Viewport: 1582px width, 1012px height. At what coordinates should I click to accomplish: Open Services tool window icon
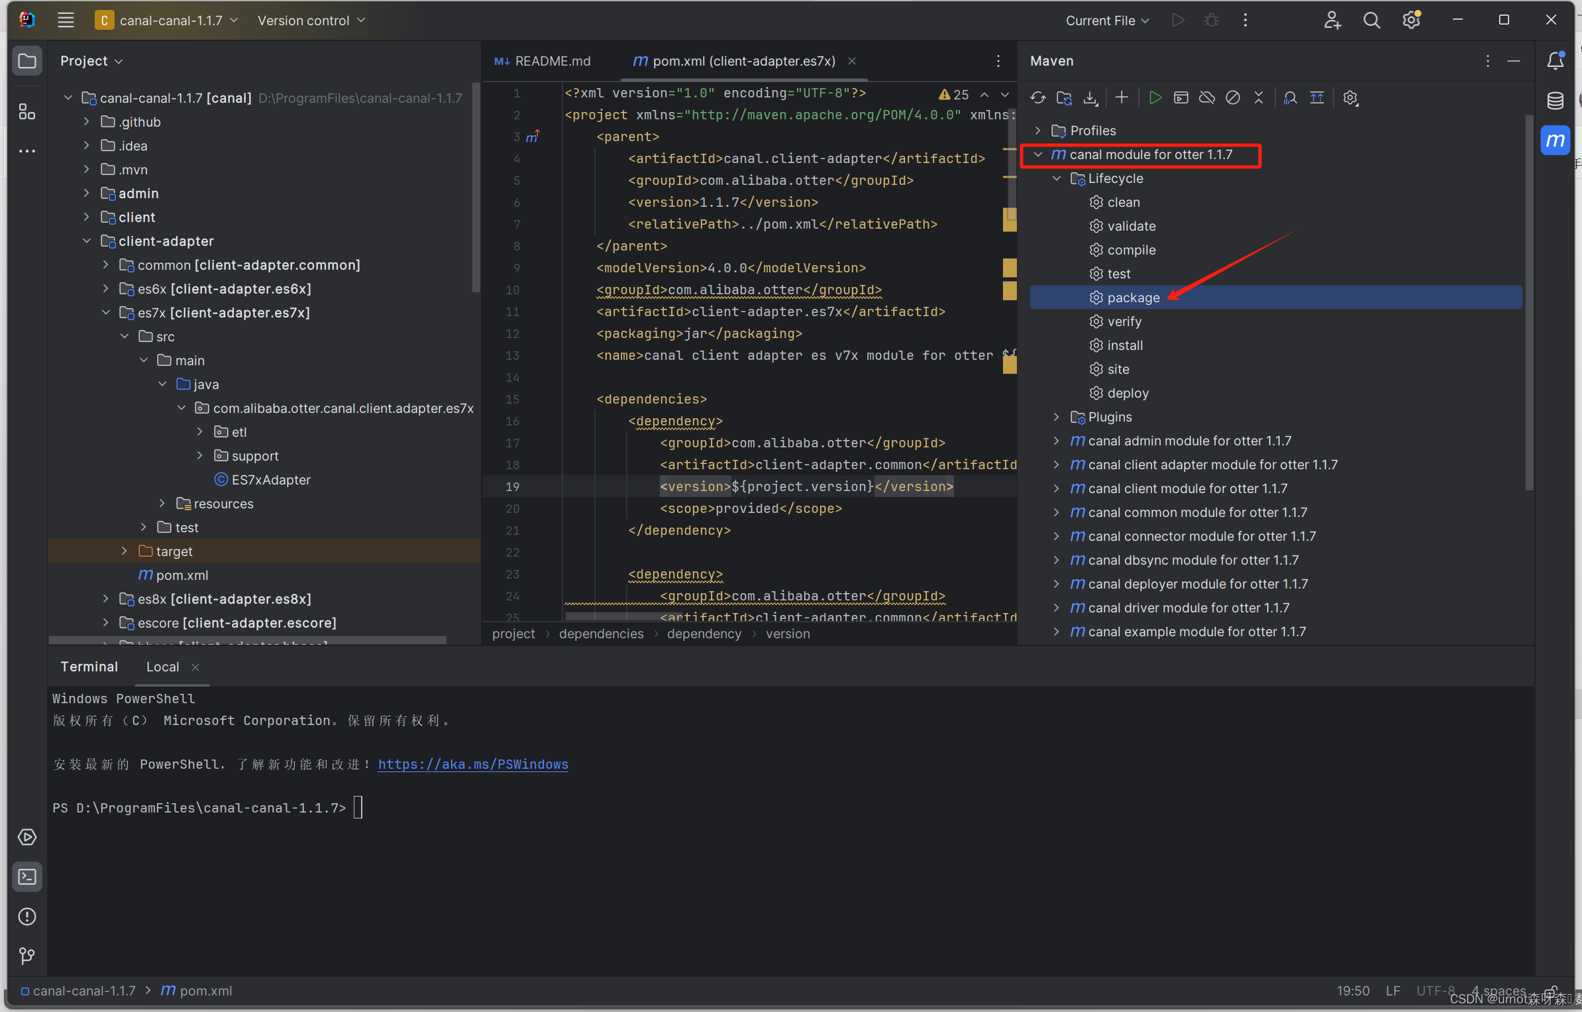point(27,837)
